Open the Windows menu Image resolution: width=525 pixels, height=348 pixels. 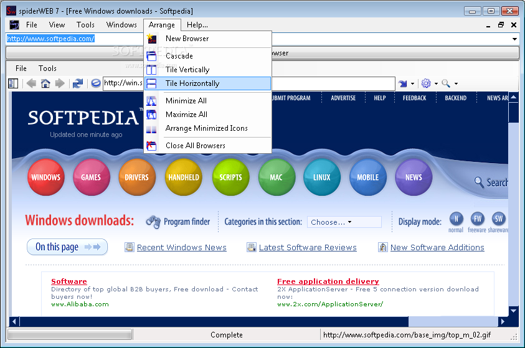pyautogui.click(x=121, y=25)
